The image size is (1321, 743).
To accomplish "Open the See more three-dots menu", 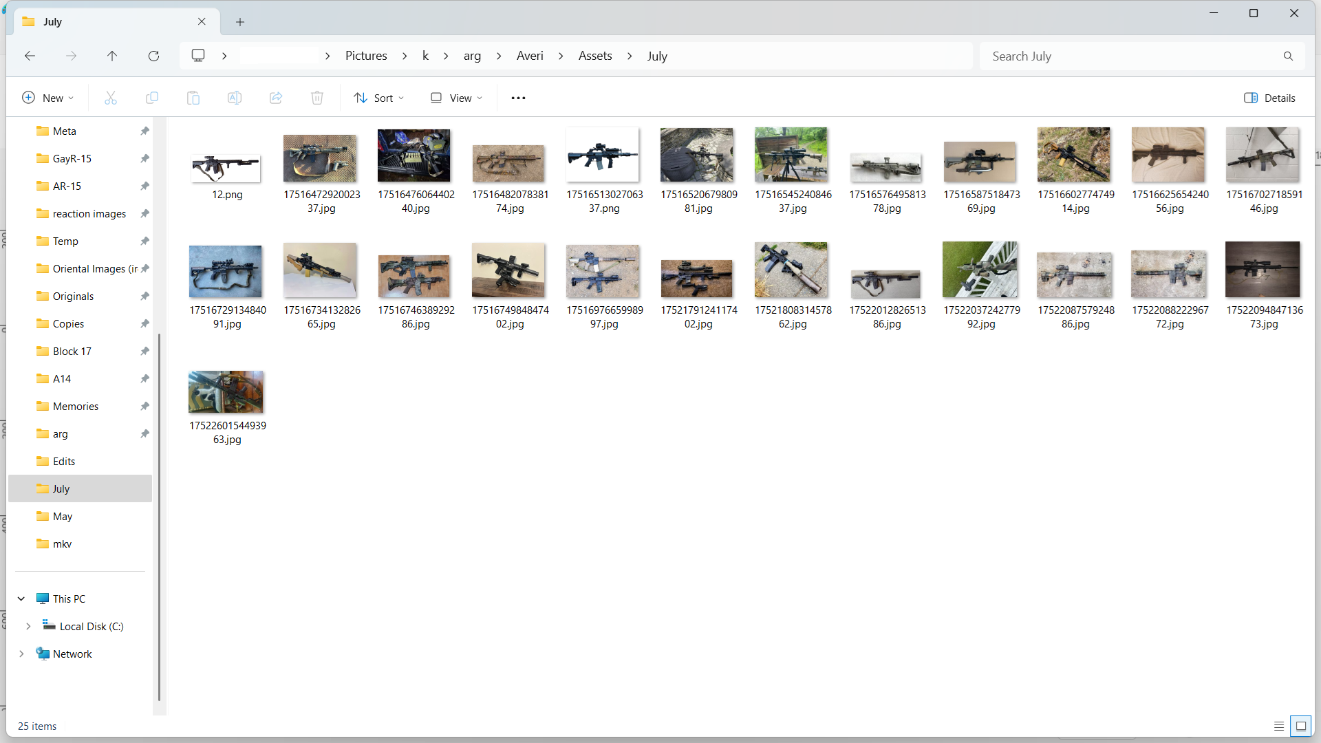I will click(518, 98).
